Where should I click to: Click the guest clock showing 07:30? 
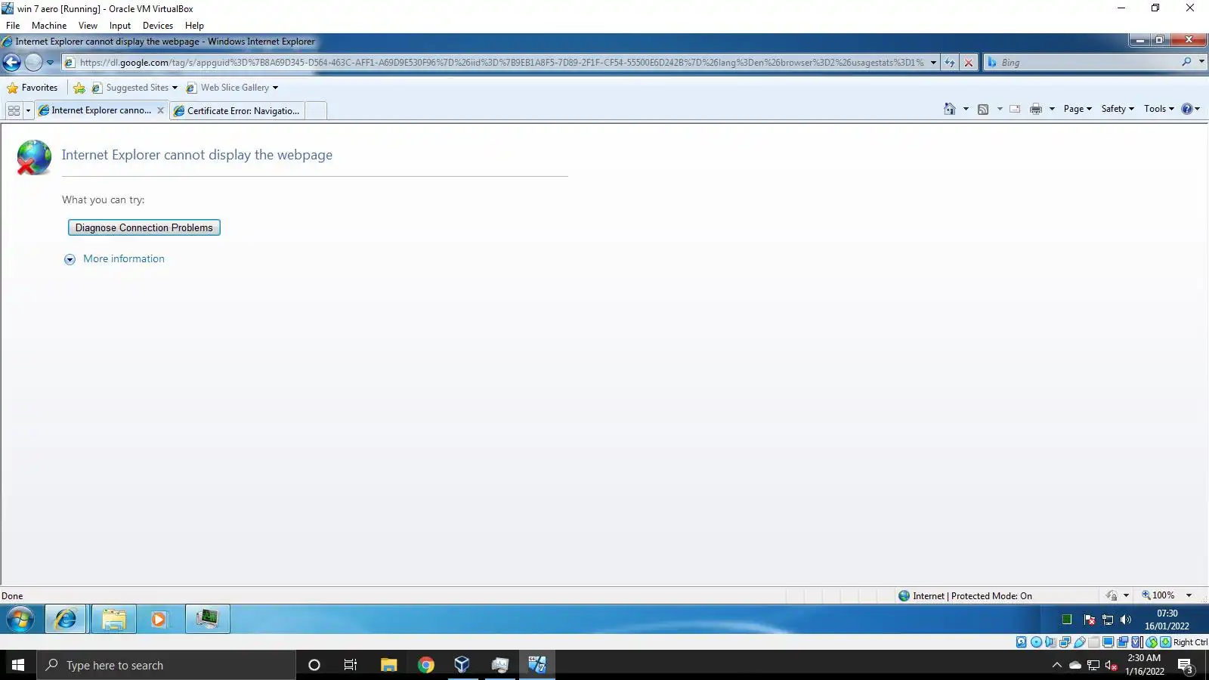(1167, 620)
